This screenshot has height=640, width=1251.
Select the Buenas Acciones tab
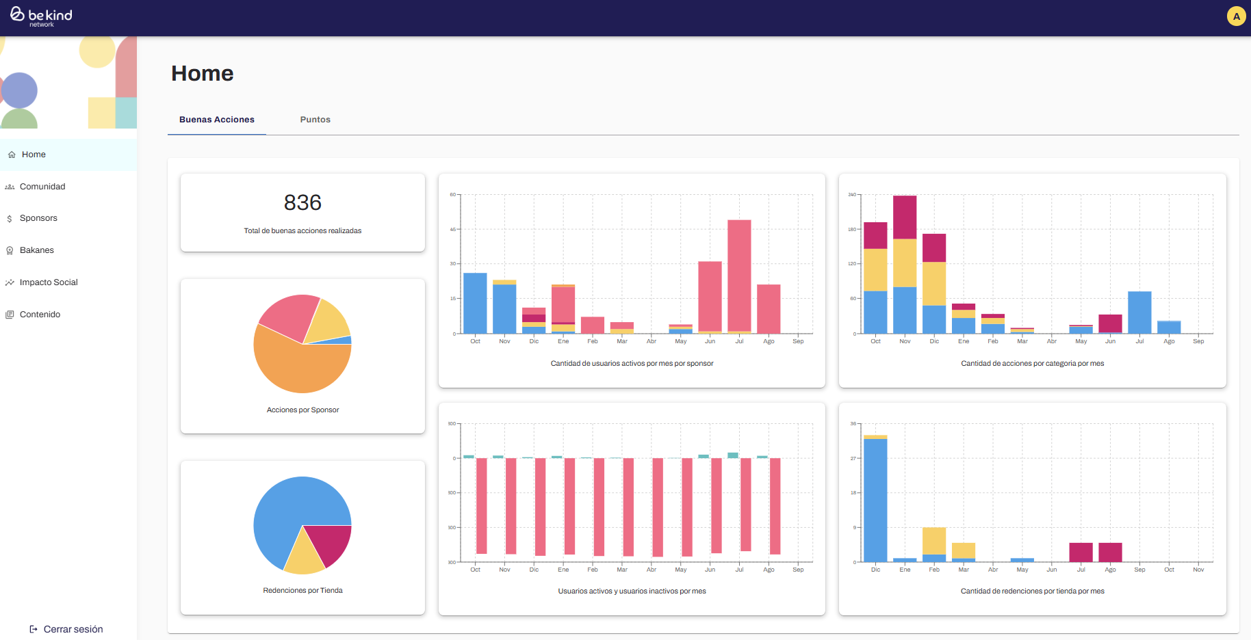217,120
